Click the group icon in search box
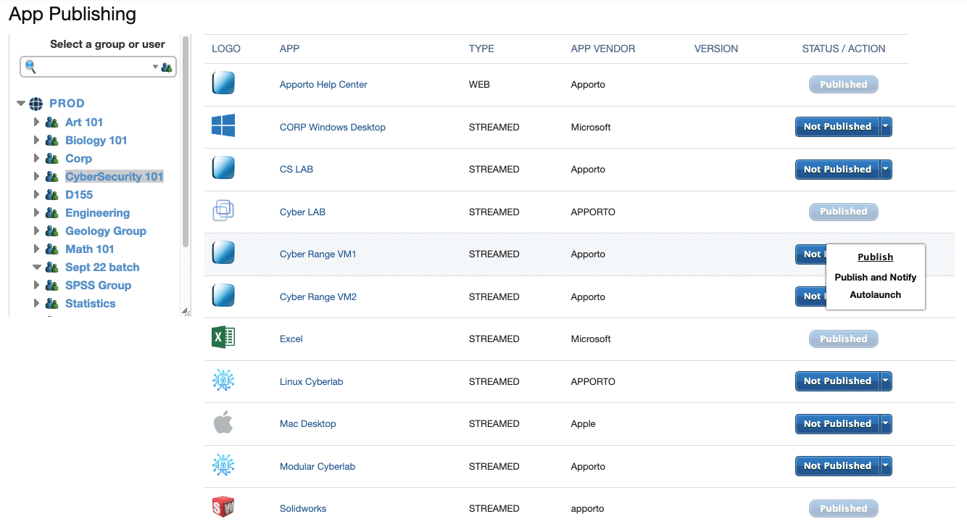Image resolution: width=967 pixels, height=527 pixels. click(167, 67)
